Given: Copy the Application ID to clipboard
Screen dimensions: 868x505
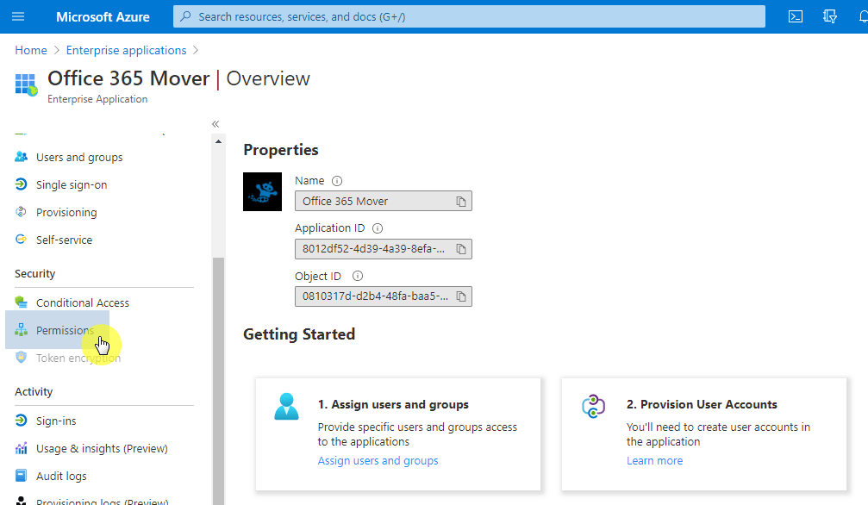Looking at the screenshot, I should pos(460,249).
